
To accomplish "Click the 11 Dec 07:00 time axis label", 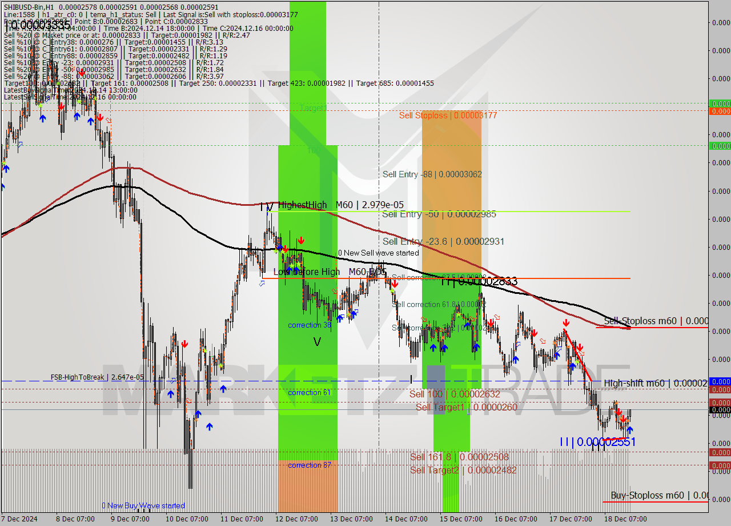I will point(239,519).
